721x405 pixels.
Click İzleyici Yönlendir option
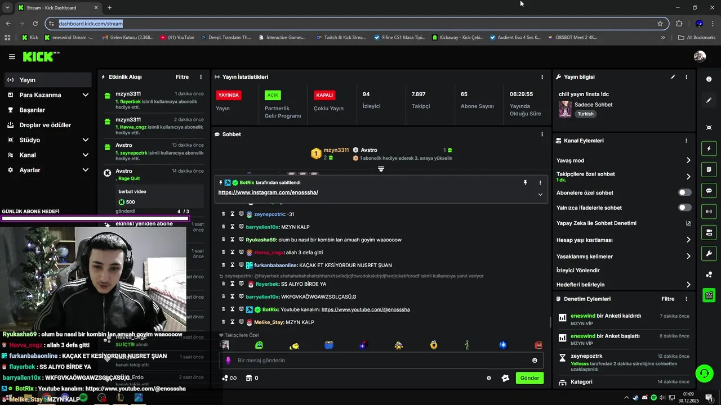coord(578,271)
